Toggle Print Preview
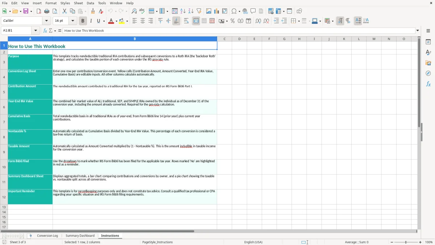The width and height of the screenshot is (435, 245). coord(55,11)
